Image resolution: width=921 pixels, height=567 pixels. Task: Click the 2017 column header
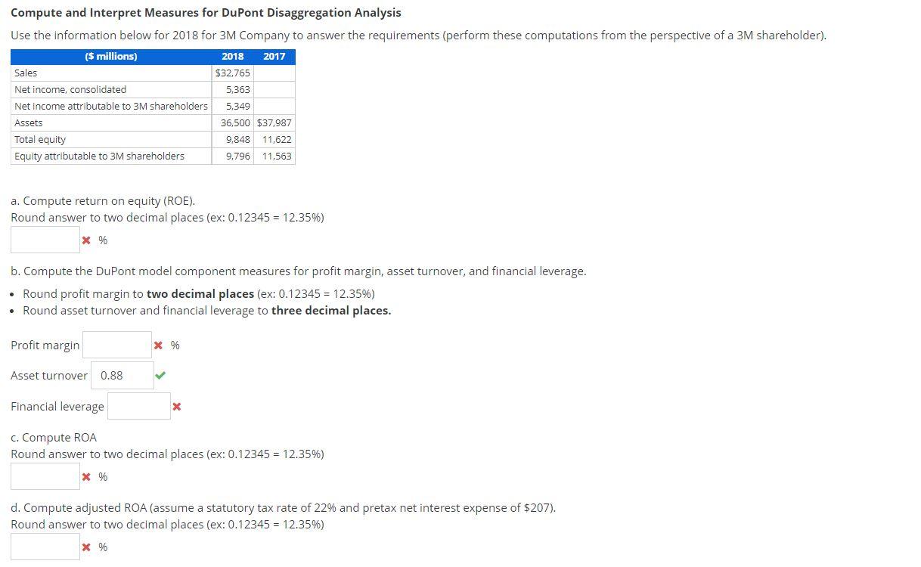click(x=274, y=56)
